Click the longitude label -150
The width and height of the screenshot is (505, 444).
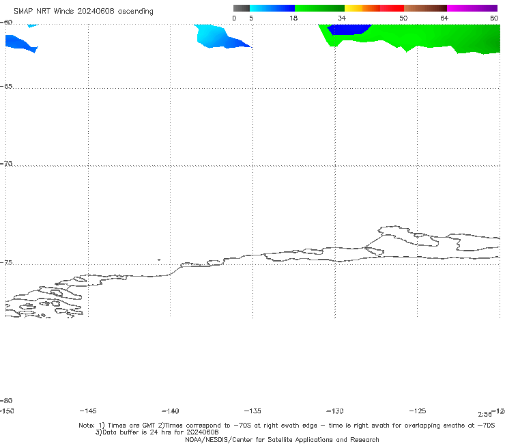coord(7,411)
